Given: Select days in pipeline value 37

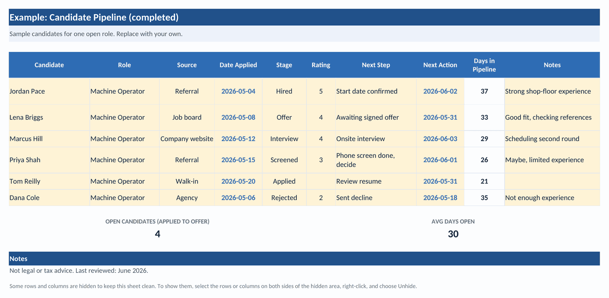Looking at the screenshot, I should tap(484, 91).
